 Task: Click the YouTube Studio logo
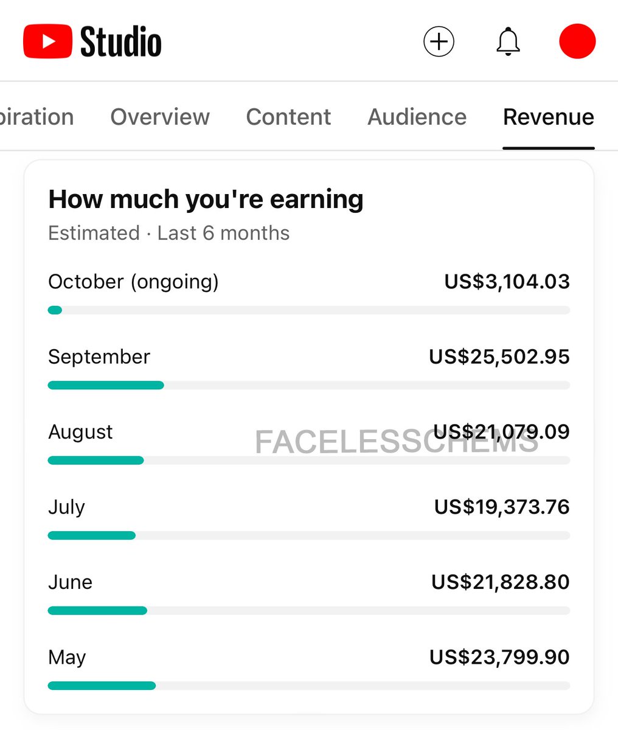pos(92,42)
